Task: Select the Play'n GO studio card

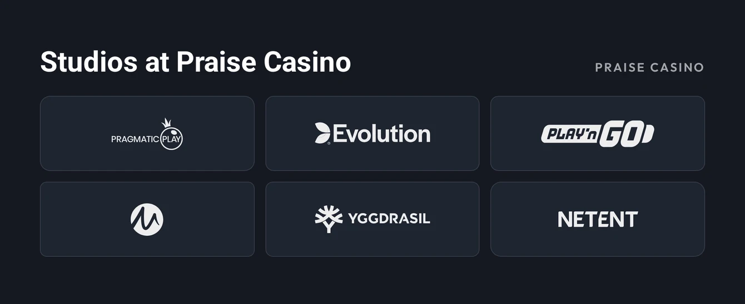Action: [x=598, y=133]
